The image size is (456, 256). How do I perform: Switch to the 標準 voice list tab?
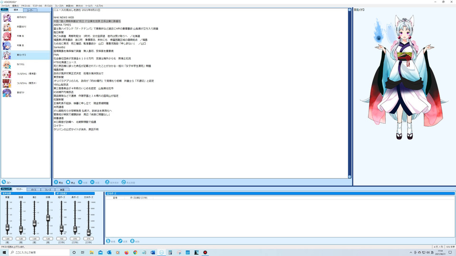tap(16, 10)
